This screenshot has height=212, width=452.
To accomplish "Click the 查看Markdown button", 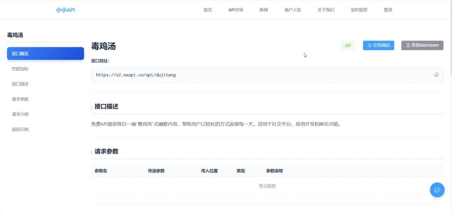I will click(x=422, y=45).
